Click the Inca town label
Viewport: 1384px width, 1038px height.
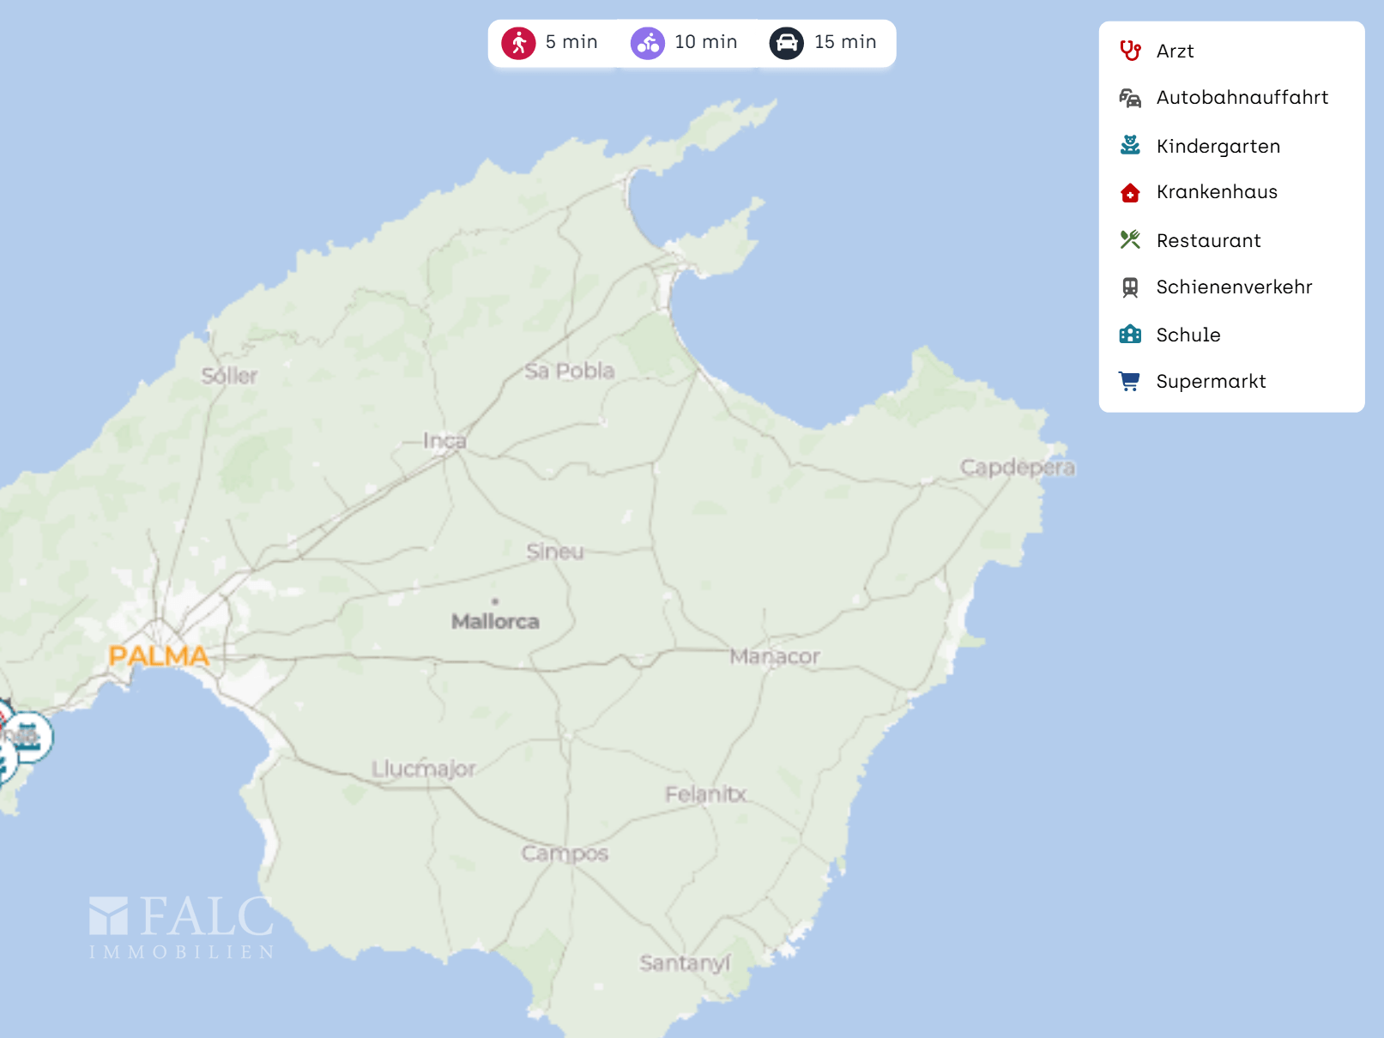coord(444,441)
